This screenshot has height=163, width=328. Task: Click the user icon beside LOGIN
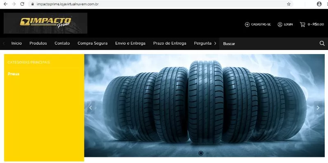(280, 25)
